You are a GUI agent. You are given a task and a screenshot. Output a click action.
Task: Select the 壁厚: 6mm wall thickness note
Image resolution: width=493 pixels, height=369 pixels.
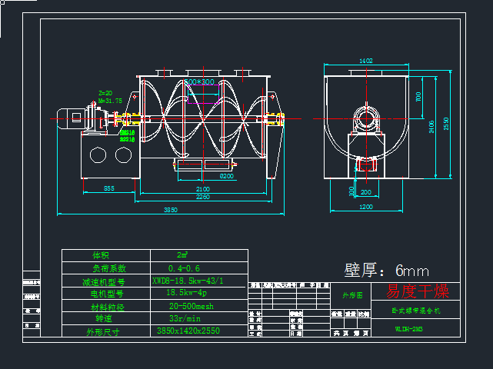point(386,270)
